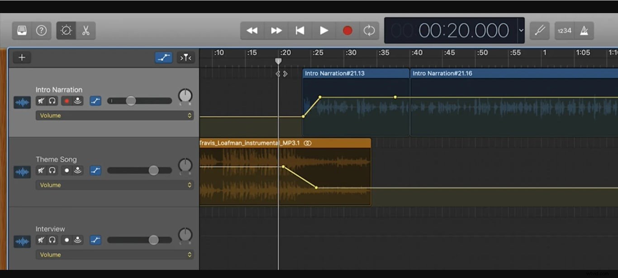
Task: Enable count-in with the 1234 icon
Action: [x=564, y=30]
